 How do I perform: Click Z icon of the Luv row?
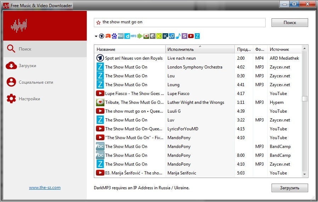100,120
